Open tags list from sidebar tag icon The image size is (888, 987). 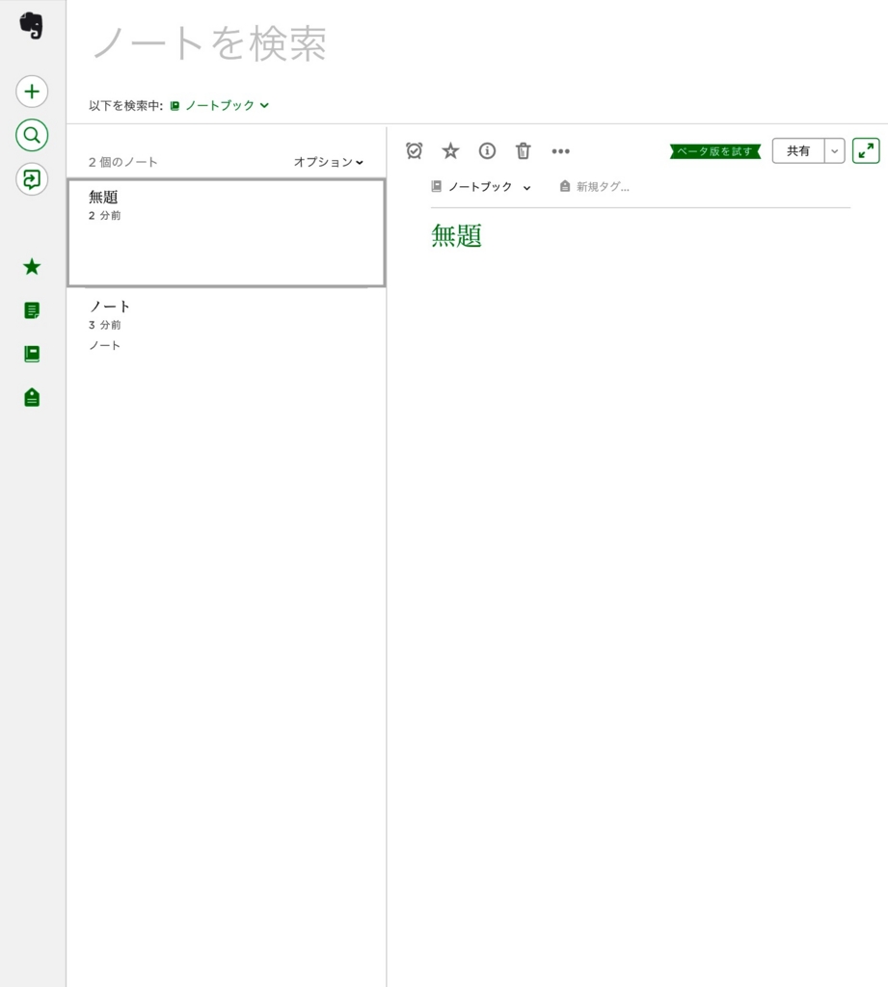32,398
